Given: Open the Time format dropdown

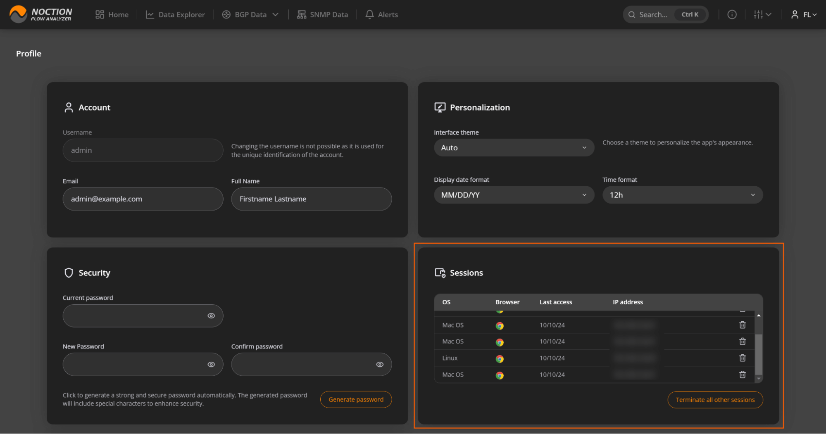Looking at the screenshot, I should [x=682, y=195].
